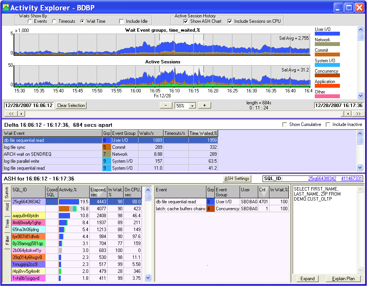
Task: Open the Explain Plan button
Action: (x=343, y=279)
